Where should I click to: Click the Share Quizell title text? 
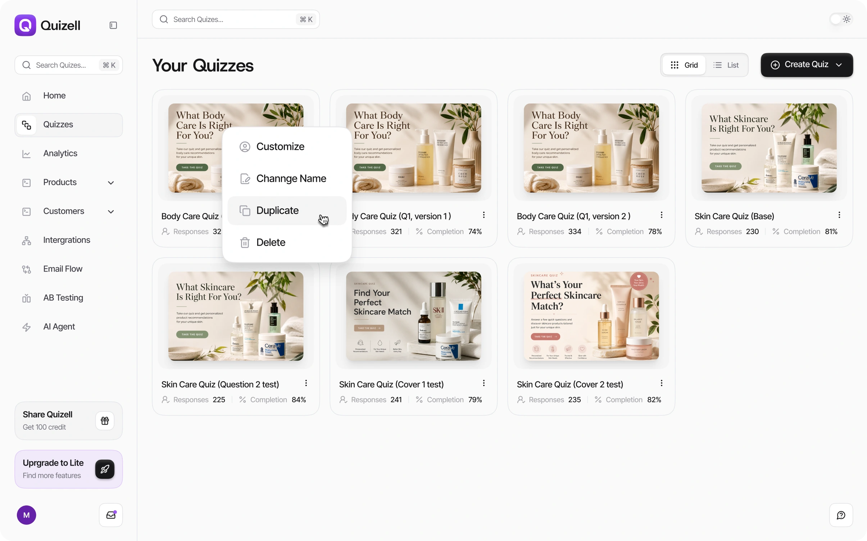point(47,415)
